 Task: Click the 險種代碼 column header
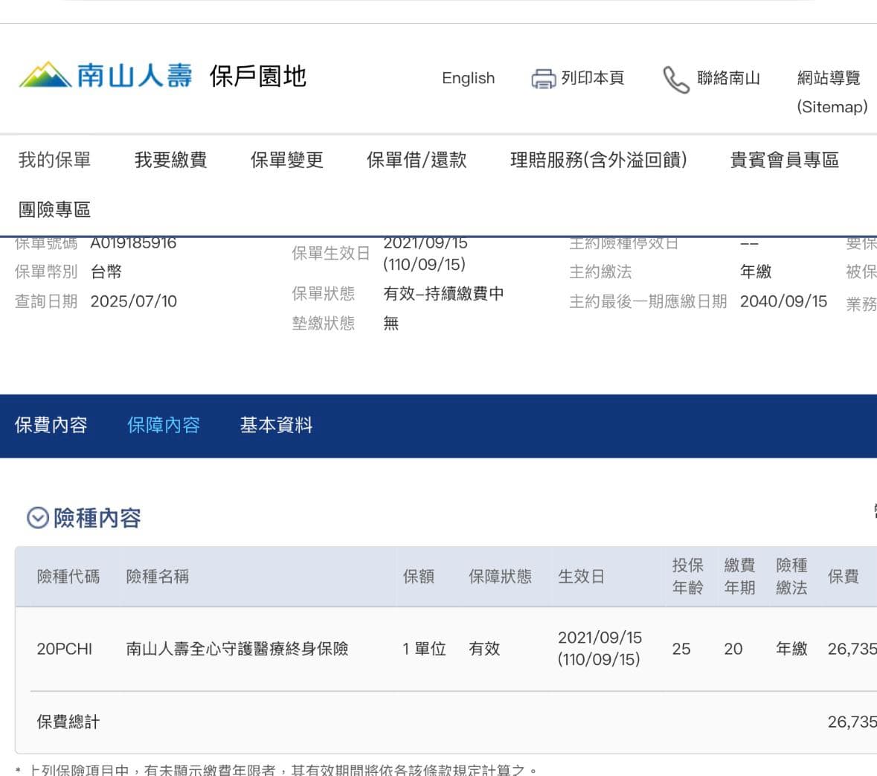click(68, 577)
